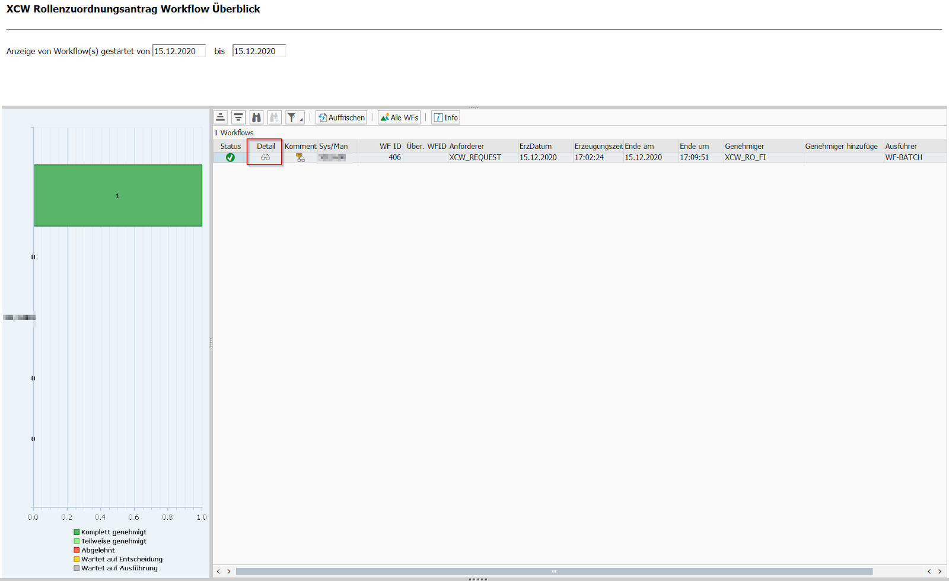Click the Komment column header
This screenshot has width=949, height=581.
300,146
